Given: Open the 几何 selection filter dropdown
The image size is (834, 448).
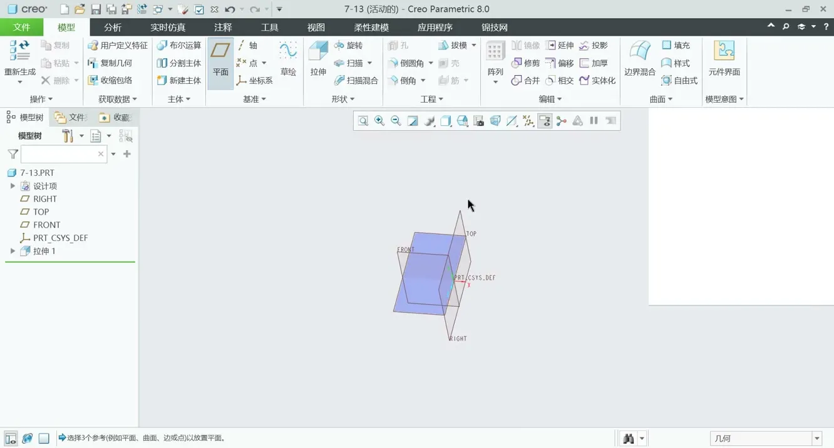Looking at the screenshot, I should coord(816,438).
